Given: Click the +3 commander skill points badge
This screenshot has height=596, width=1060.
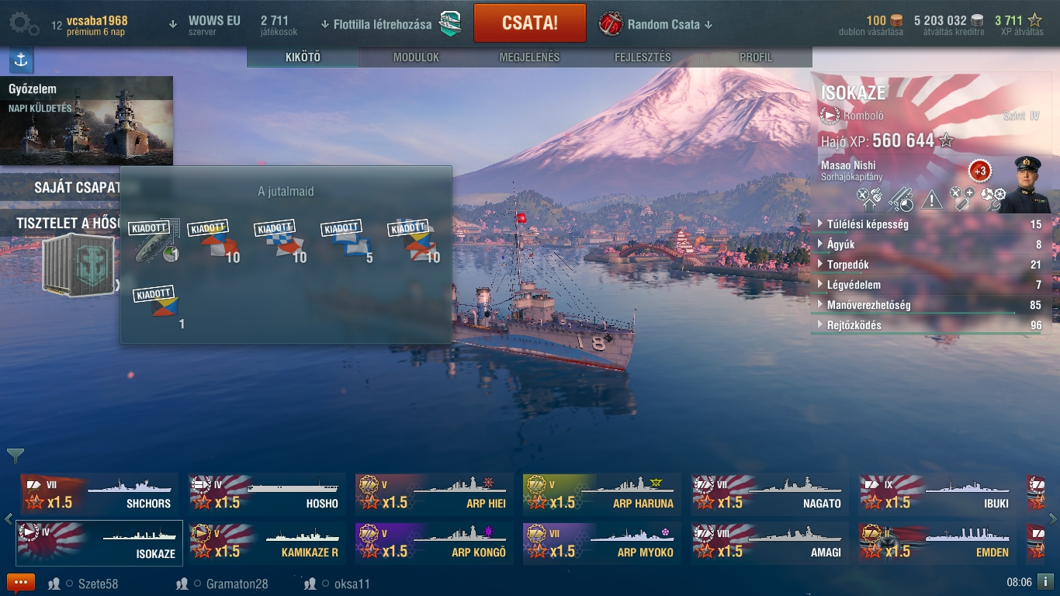Looking at the screenshot, I should (x=979, y=171).
